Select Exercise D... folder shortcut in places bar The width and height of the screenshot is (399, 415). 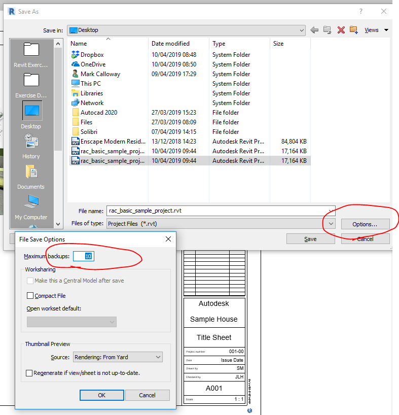(x=31, y=86)
